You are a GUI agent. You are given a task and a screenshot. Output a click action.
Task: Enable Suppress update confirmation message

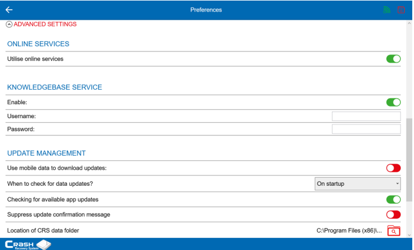click(393, 215)
